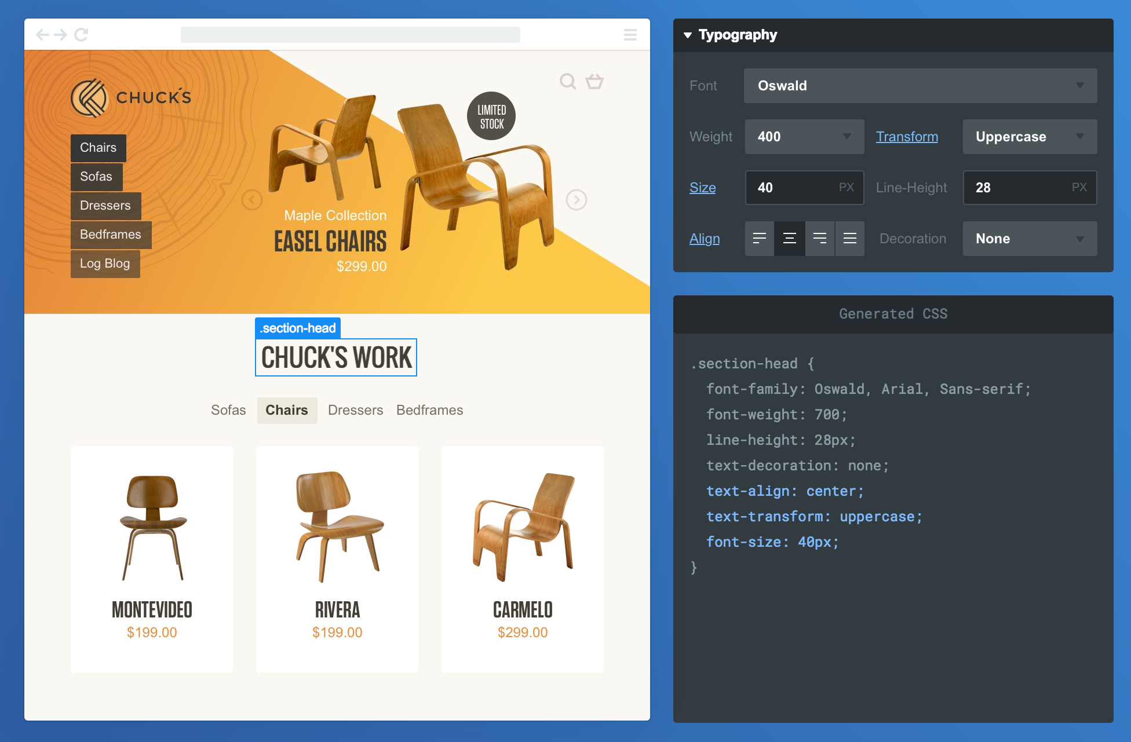Viewport: 1131px width, 742px height.
Task: Open the shopping basket icon
Action: click(x=594, y=81)
